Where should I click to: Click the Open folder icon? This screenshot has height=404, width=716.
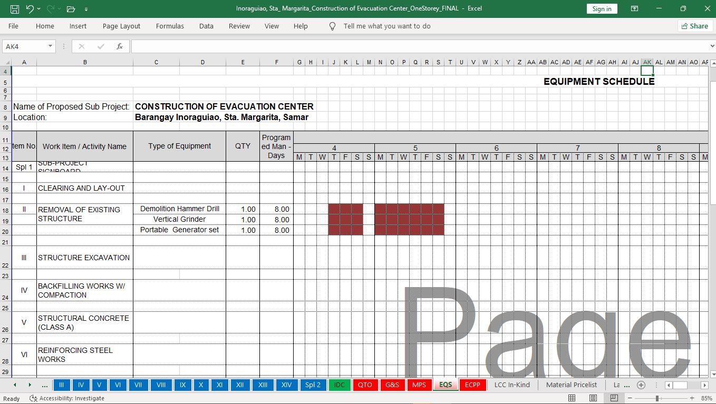click(x=71, y=8)
